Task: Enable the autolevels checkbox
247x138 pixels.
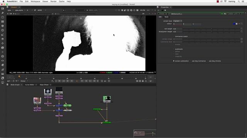Action: coord(174,49)
